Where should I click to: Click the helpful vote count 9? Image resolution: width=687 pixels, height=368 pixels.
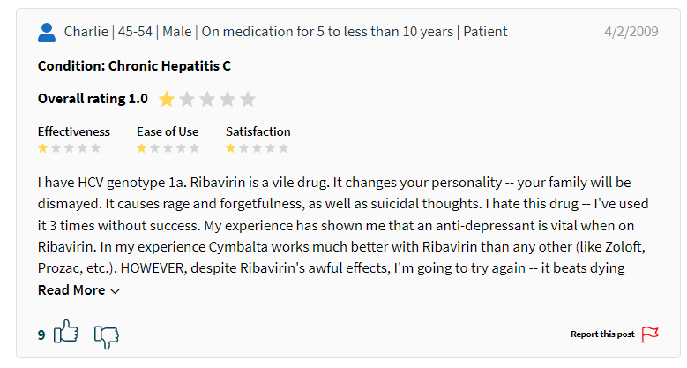(41, 335)
